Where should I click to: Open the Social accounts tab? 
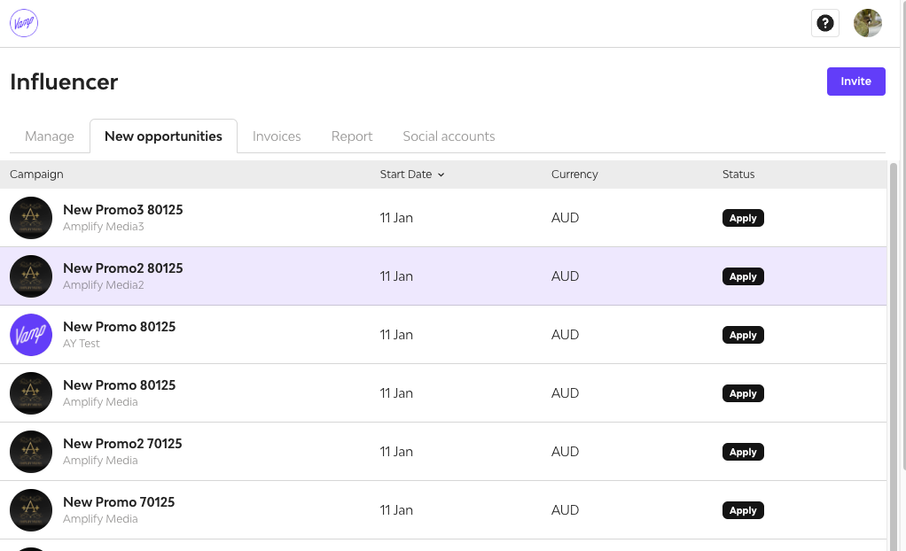click(x=449, y=136)
